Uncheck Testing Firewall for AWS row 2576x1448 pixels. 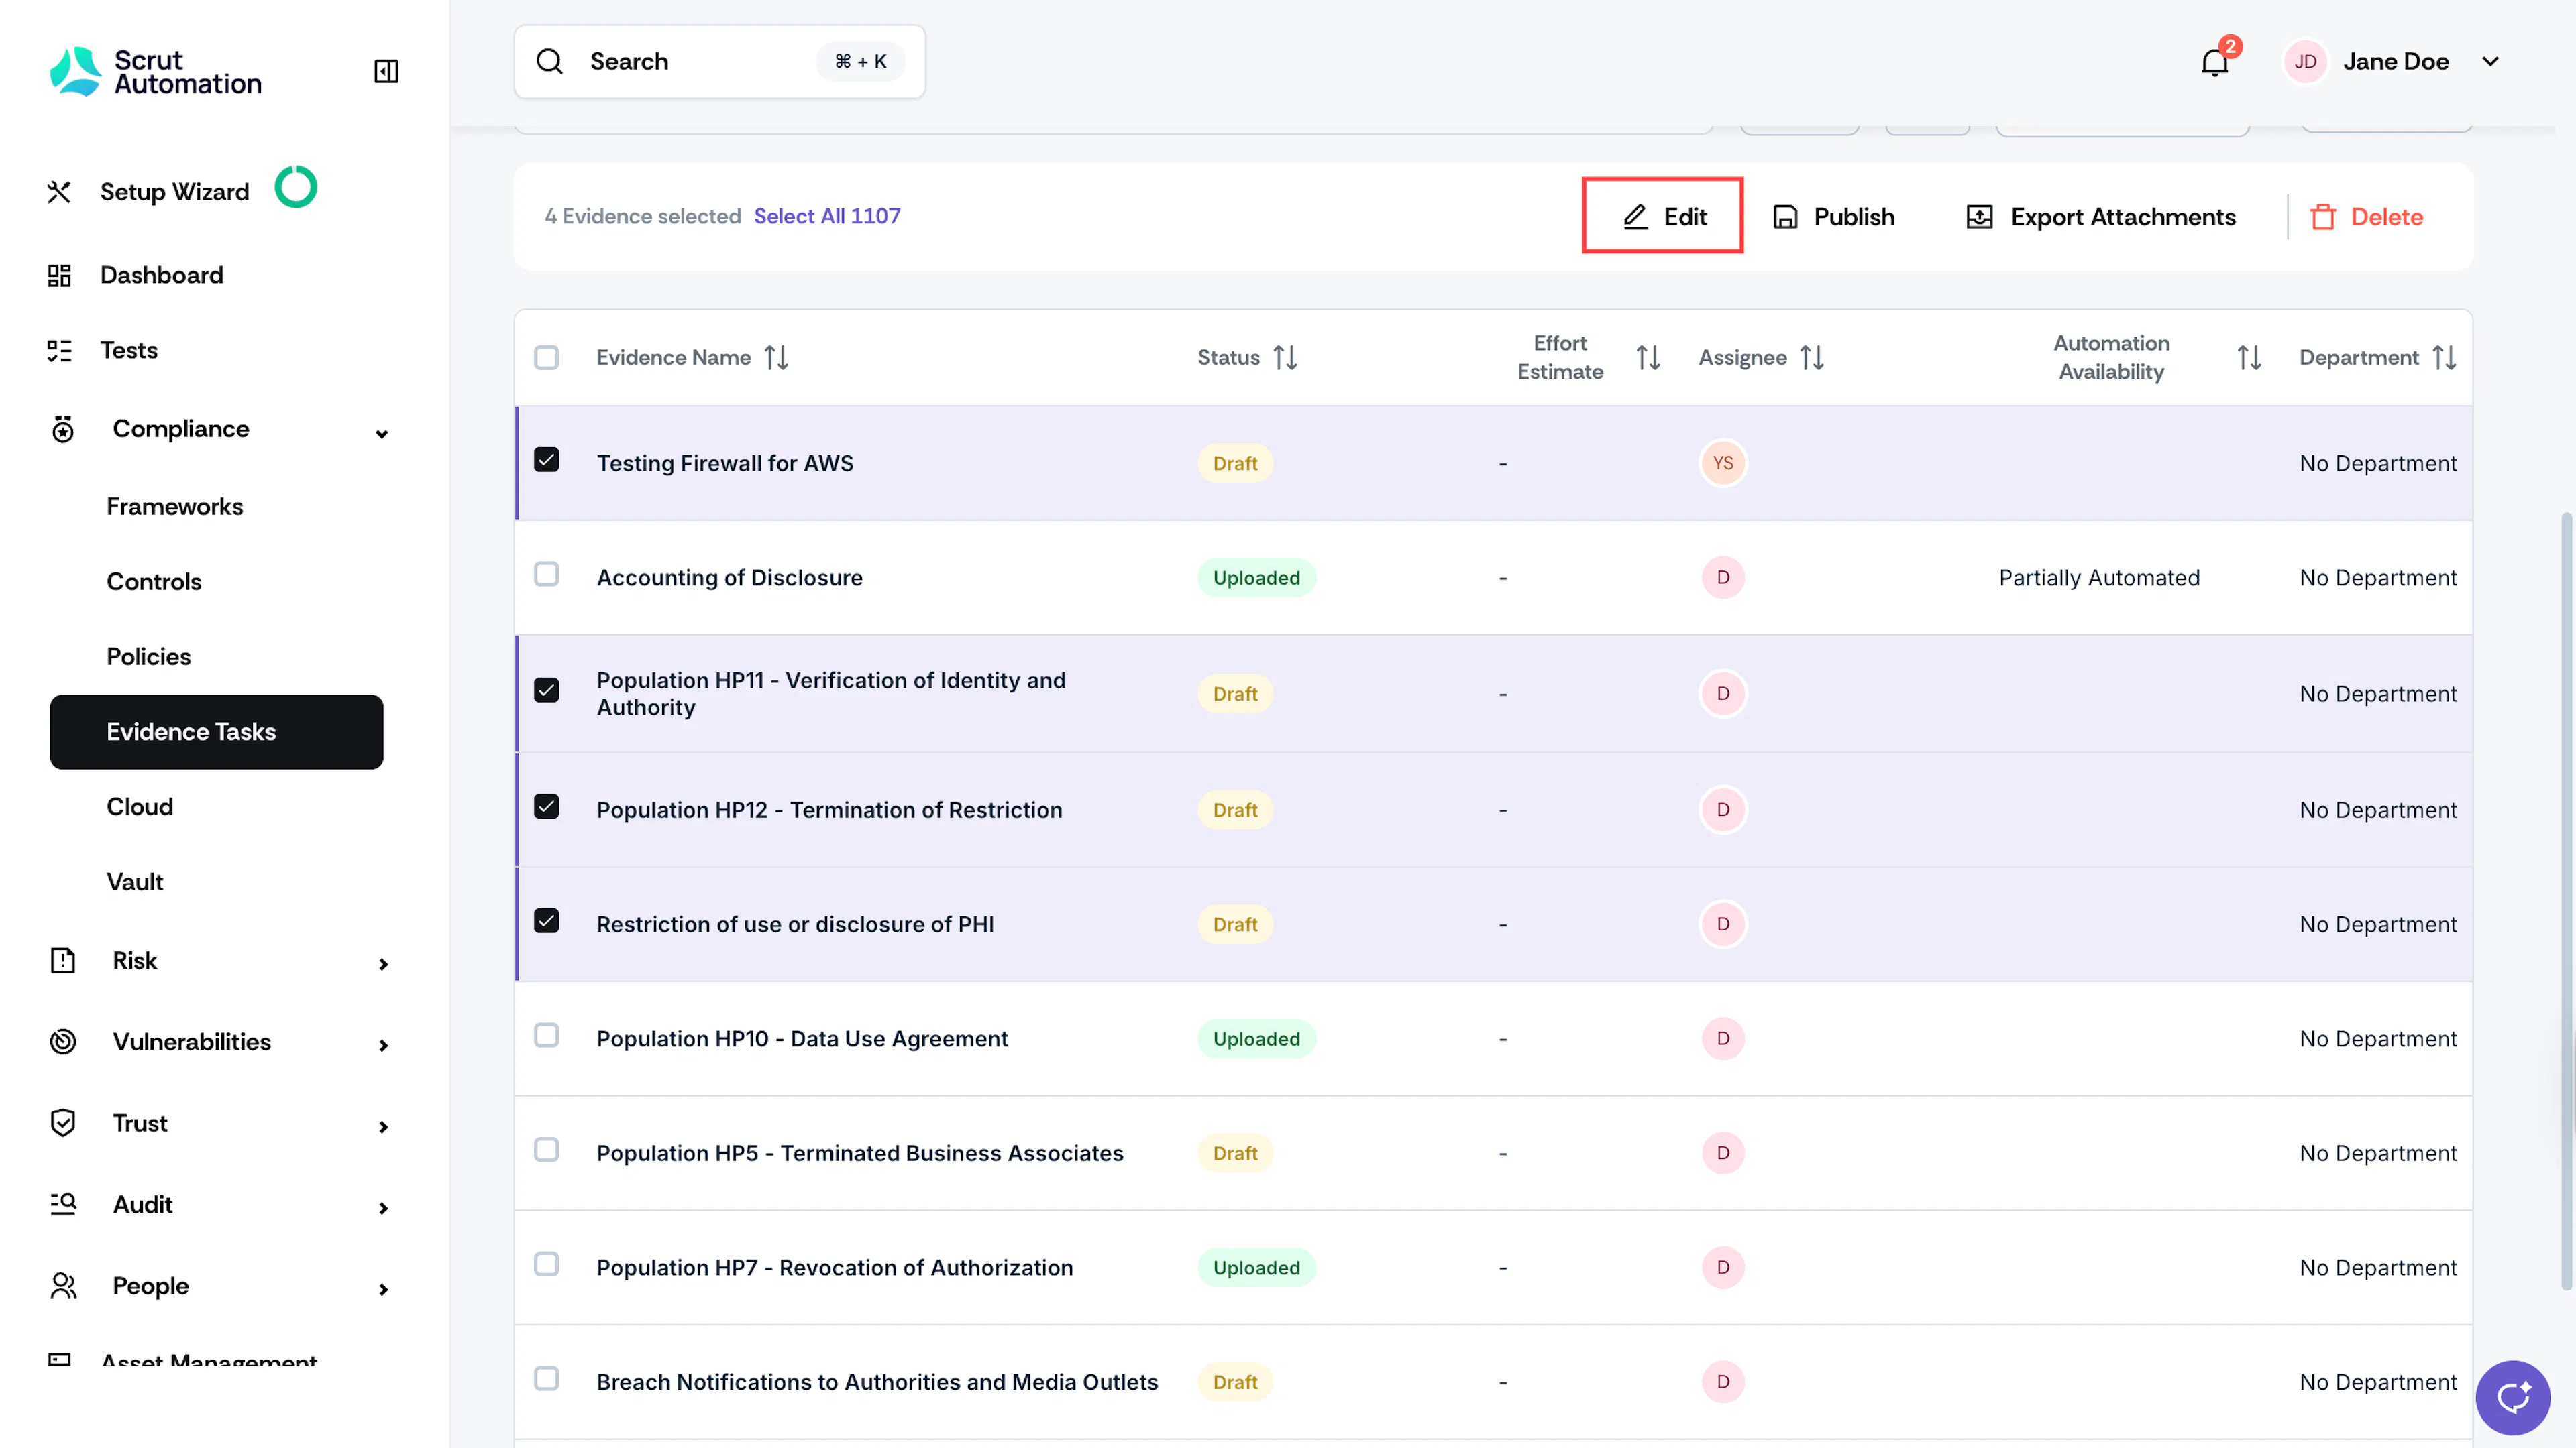click(x=546, y=460)
